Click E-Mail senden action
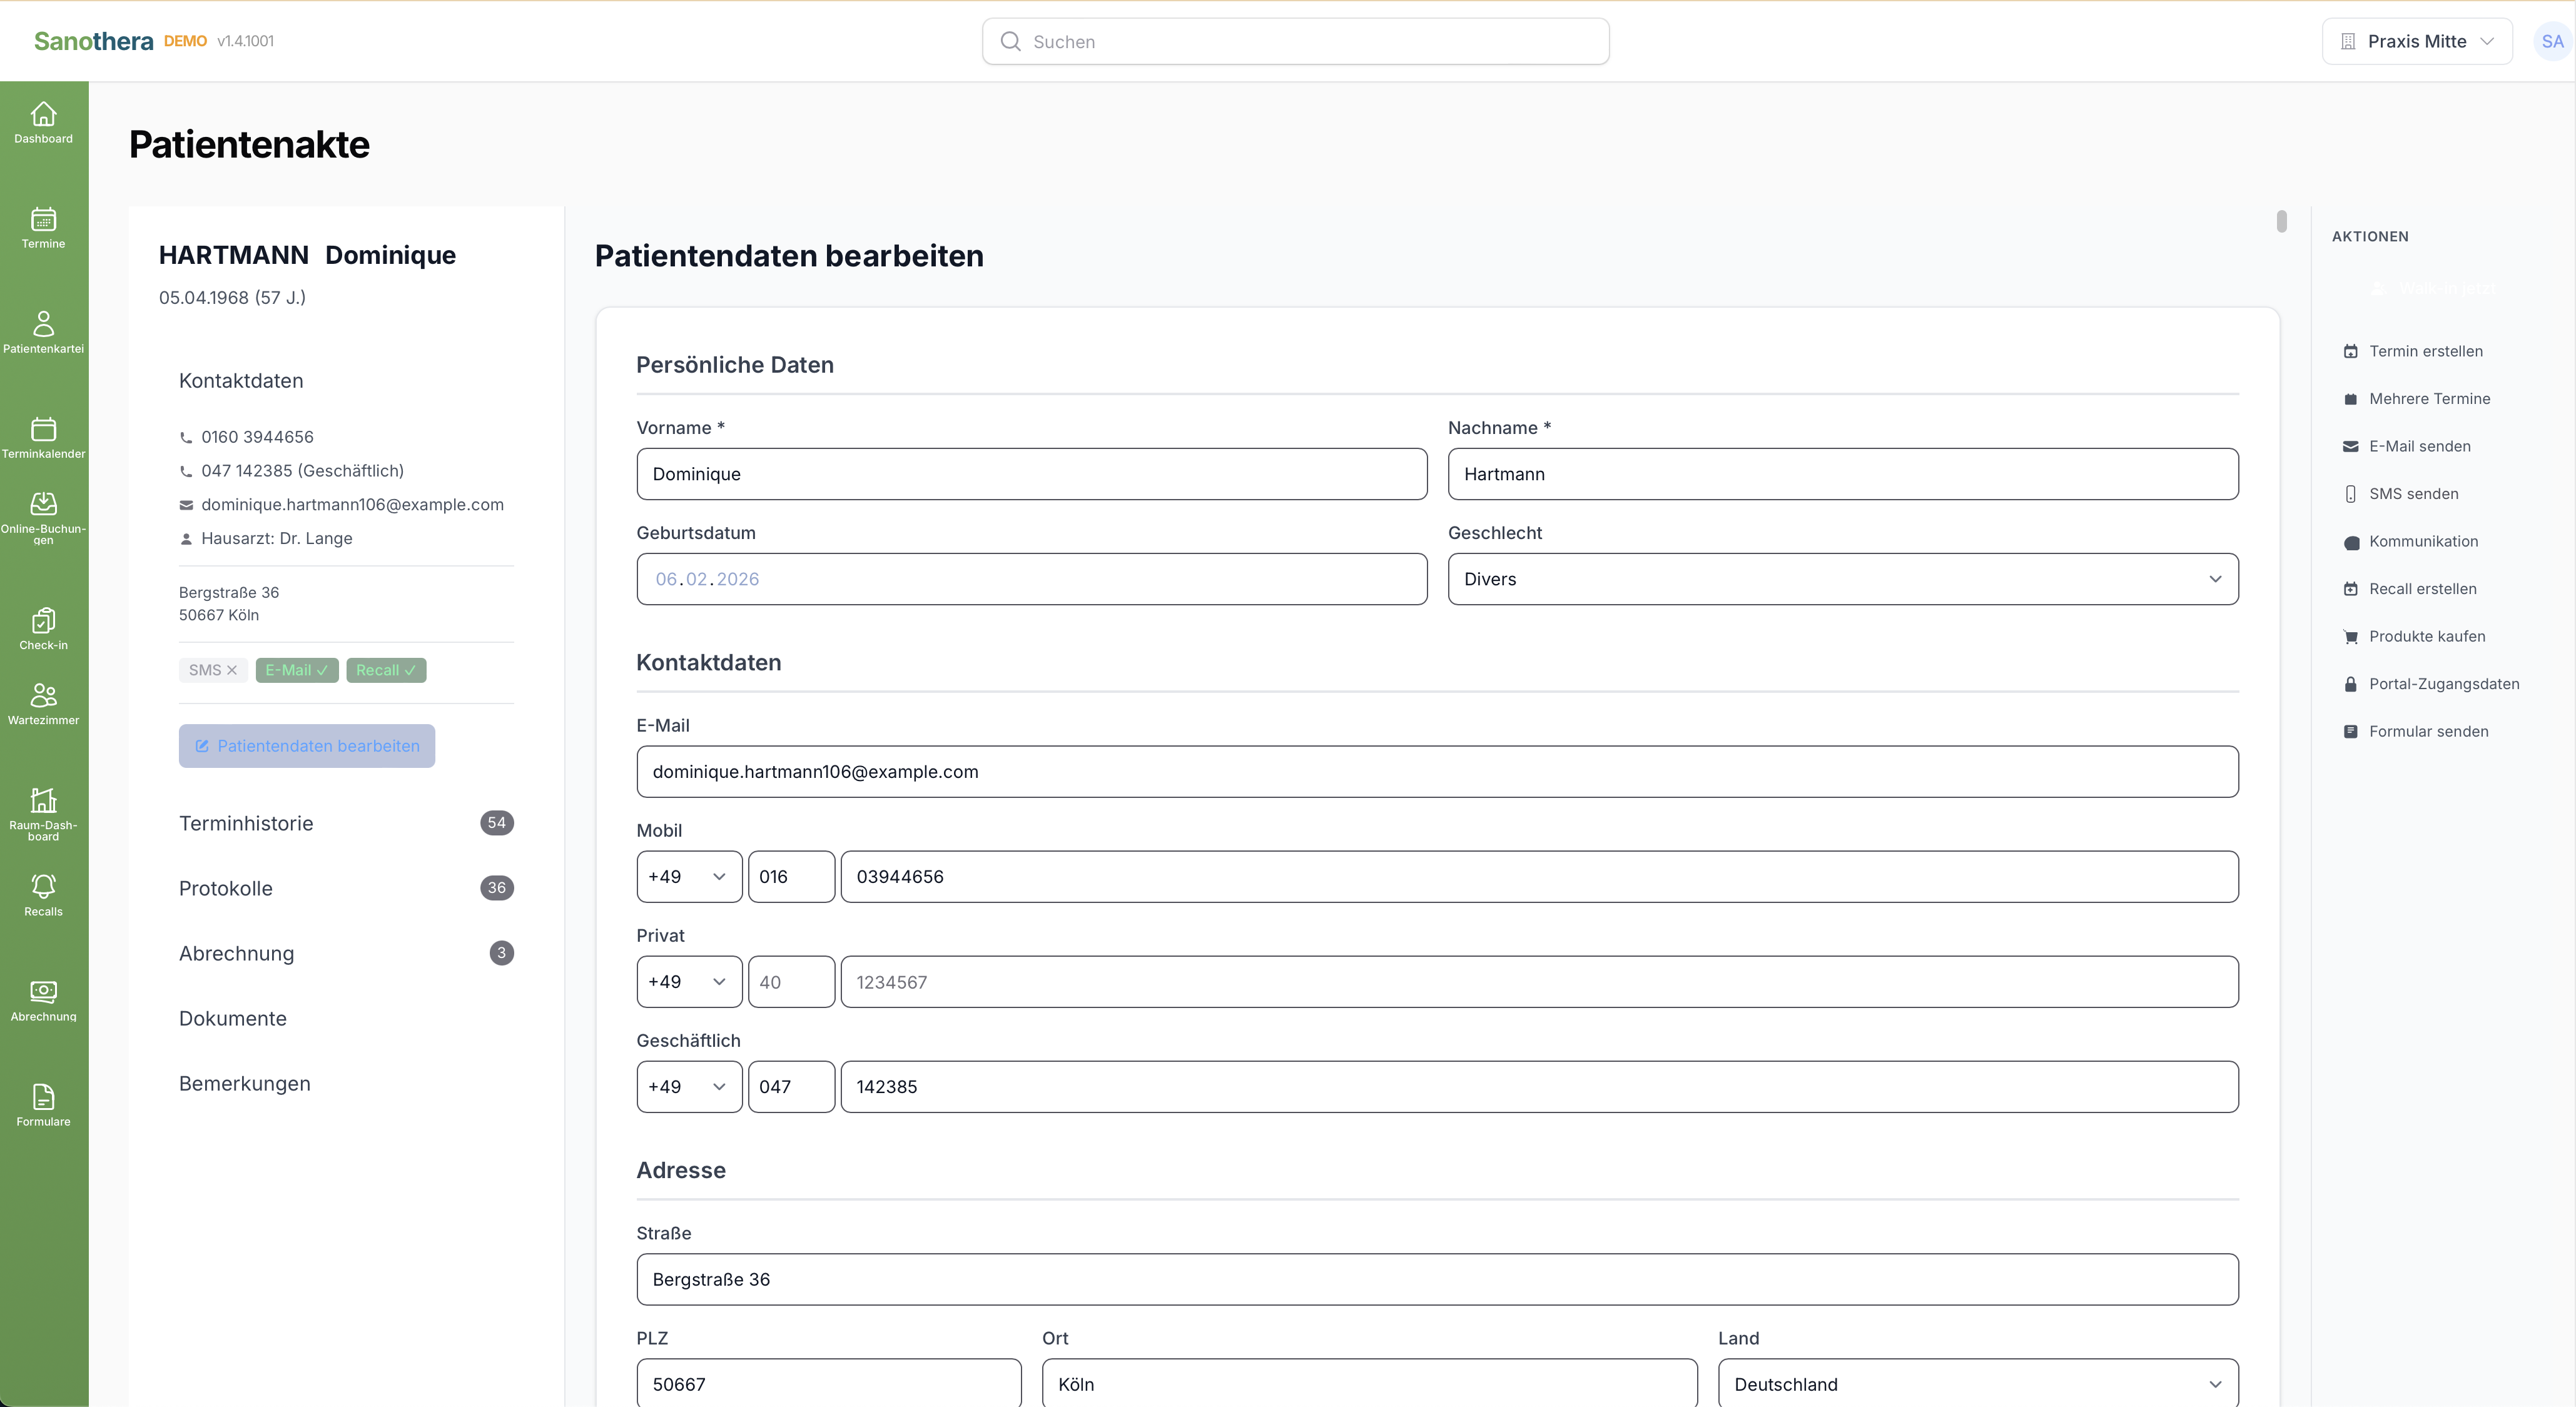 tap(2406, 446)
